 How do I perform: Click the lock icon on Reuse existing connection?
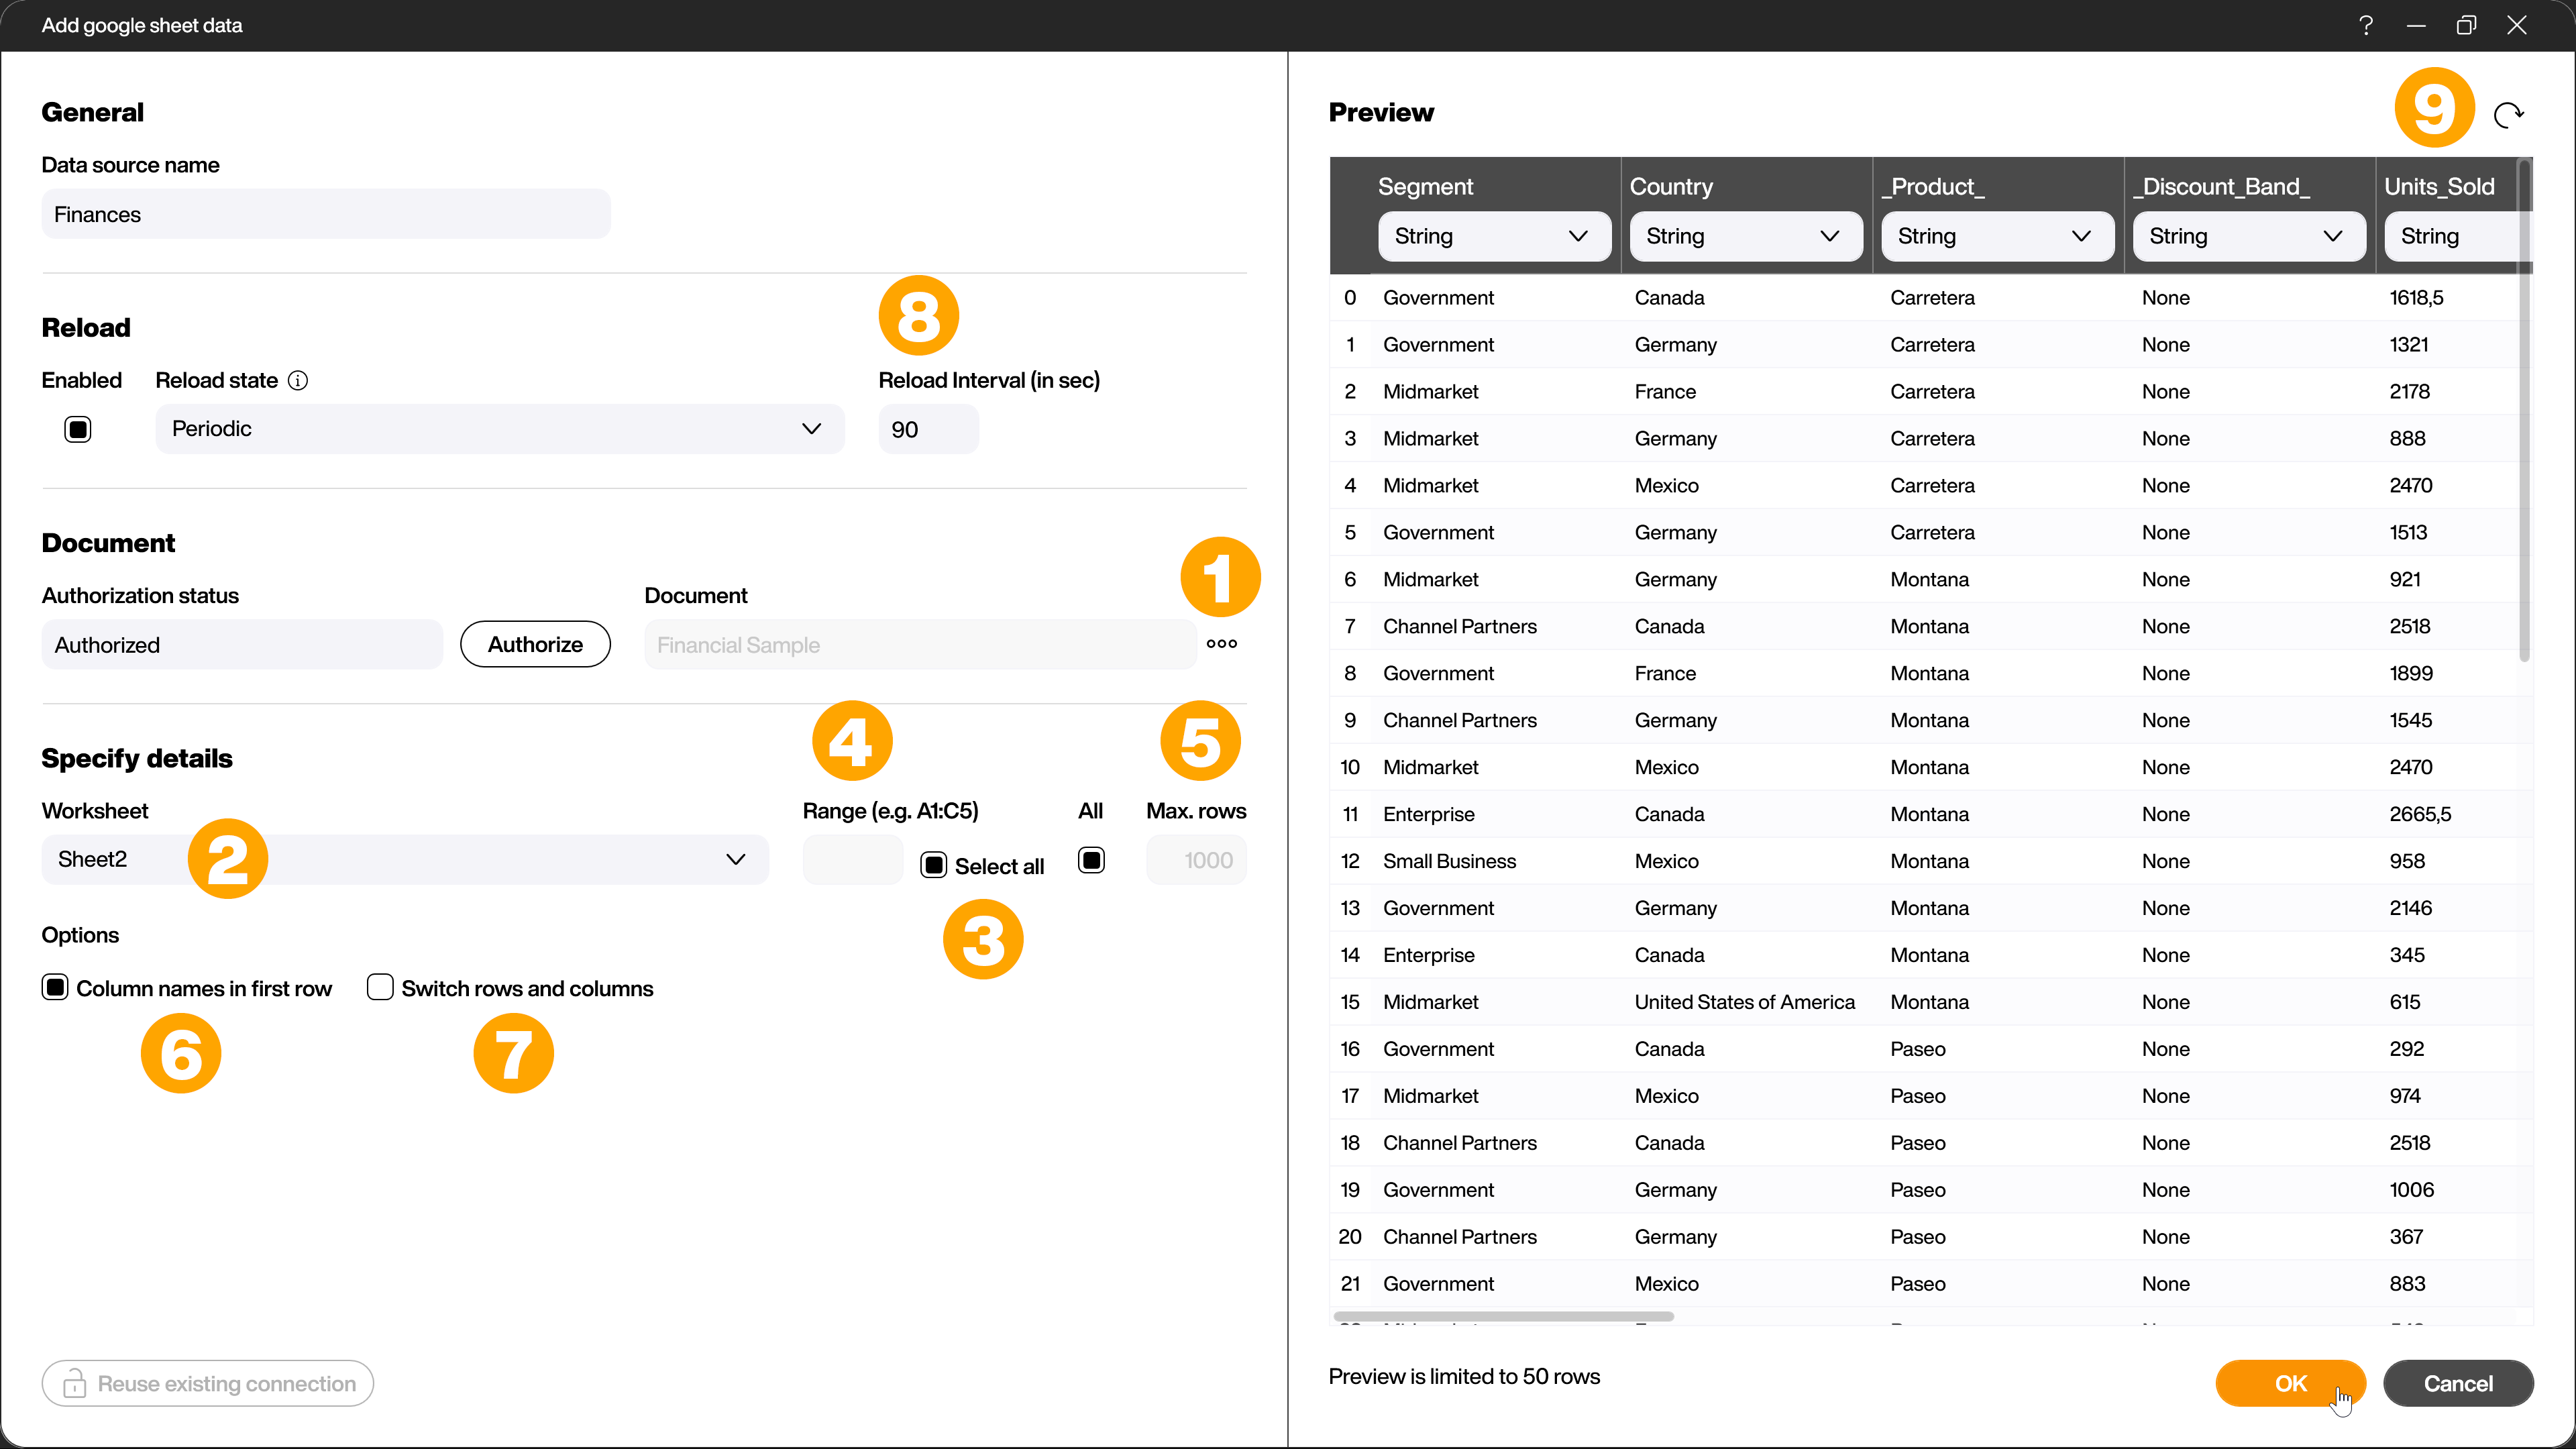(x=75, y=1383)
